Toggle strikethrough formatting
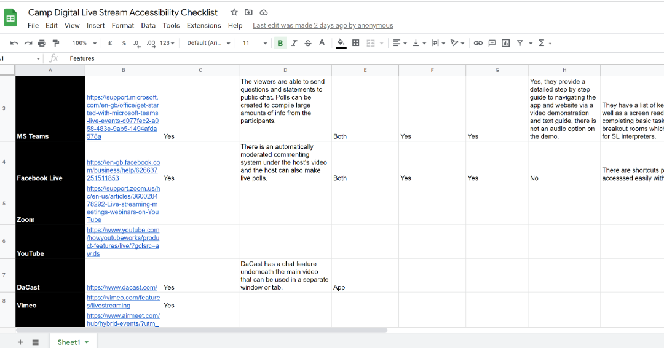Screen dimensions: 664x348 click(x=307, y=43)
